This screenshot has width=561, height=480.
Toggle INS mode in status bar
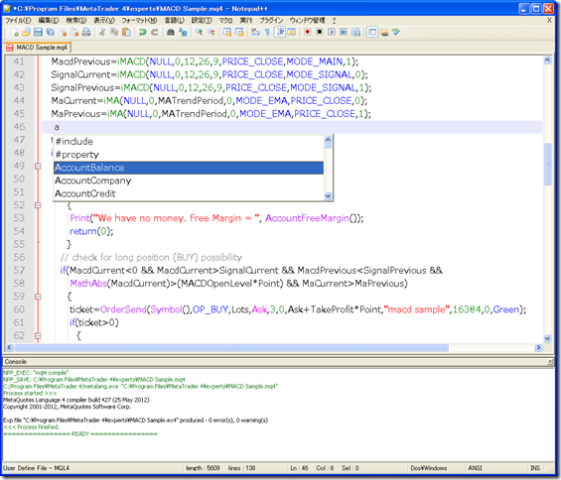point(535,468)
